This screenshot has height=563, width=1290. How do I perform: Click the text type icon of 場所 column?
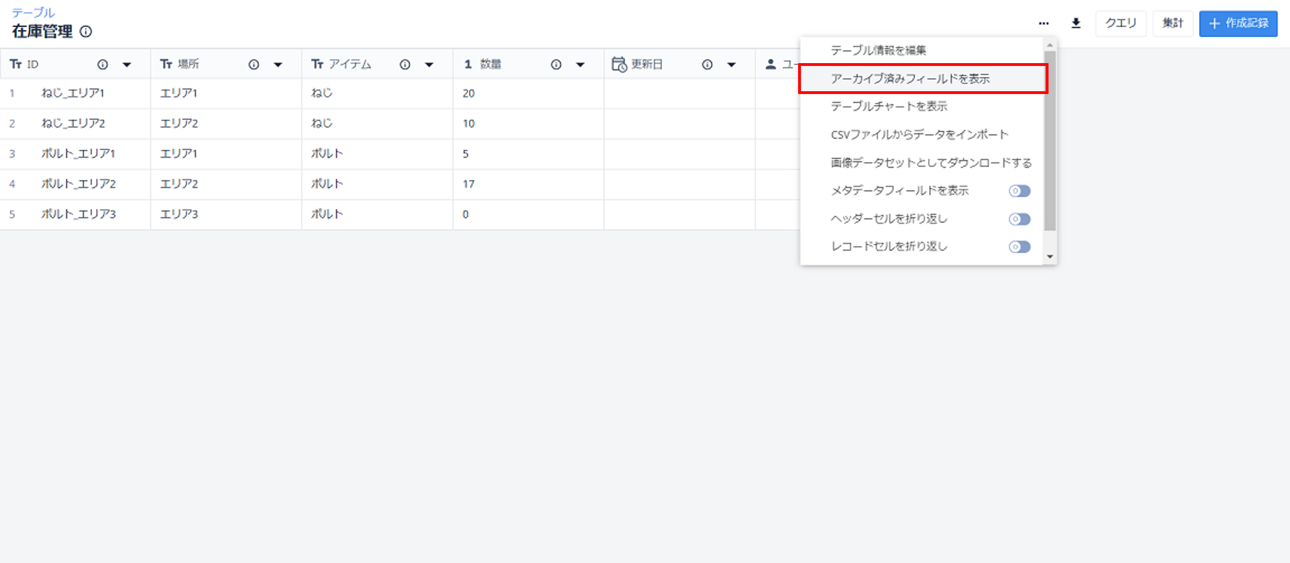pyautogui.click(x=166, y=64)
